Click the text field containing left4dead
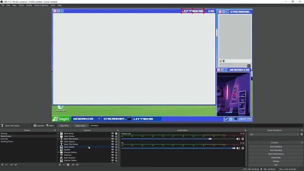This screenshot has width=304, height=171. pos(196,125)
